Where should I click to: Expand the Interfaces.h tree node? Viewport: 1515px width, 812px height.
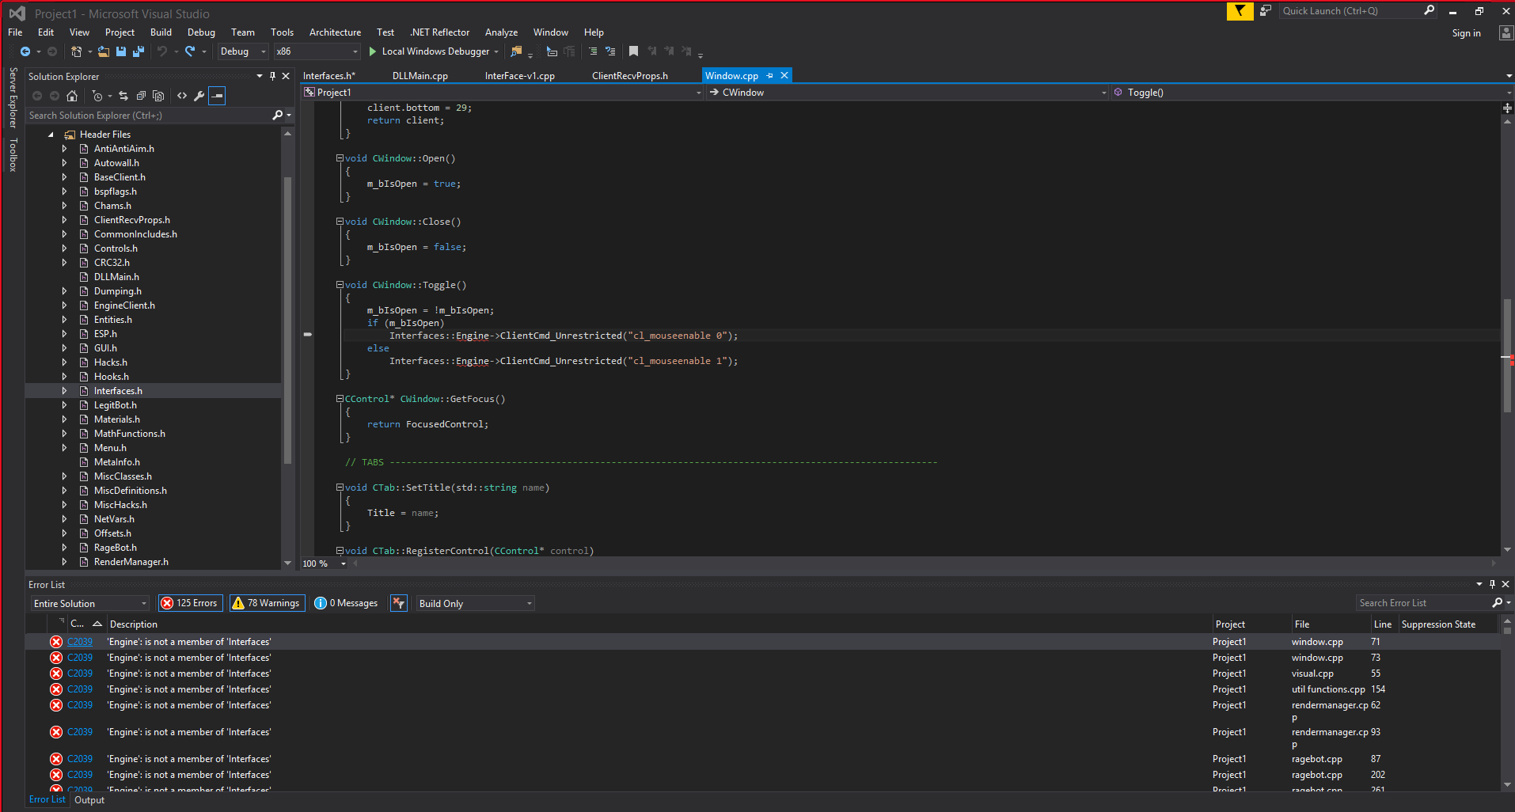coord(64,391)
